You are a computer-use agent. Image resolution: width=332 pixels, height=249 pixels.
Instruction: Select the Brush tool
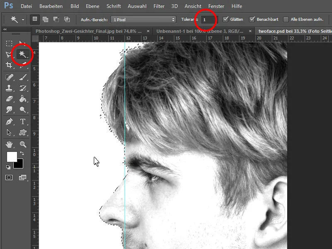pos(22,77)
